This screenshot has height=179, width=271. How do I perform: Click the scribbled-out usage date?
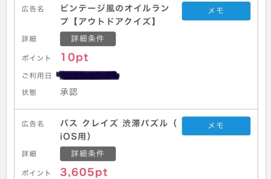(90, 75)
